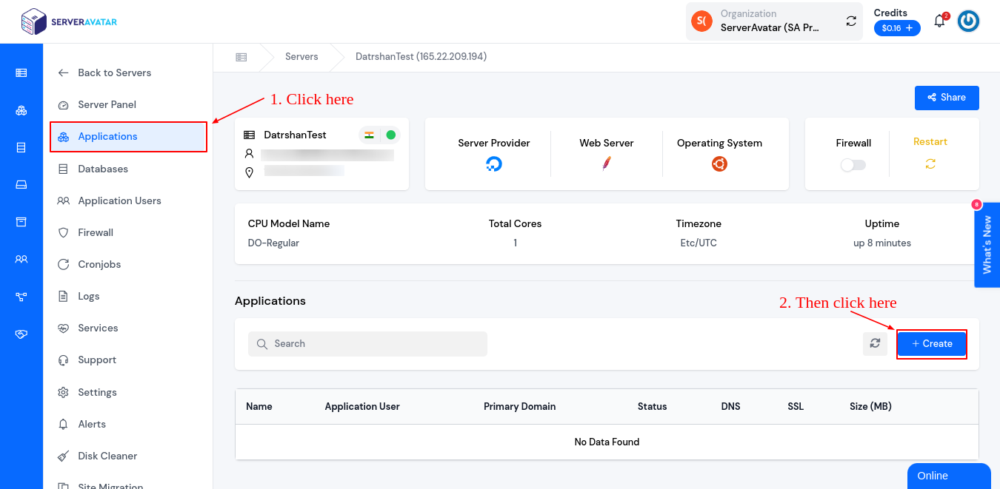Click the green server status dot
1000x489 pixels.
click(x=391, y=135)
